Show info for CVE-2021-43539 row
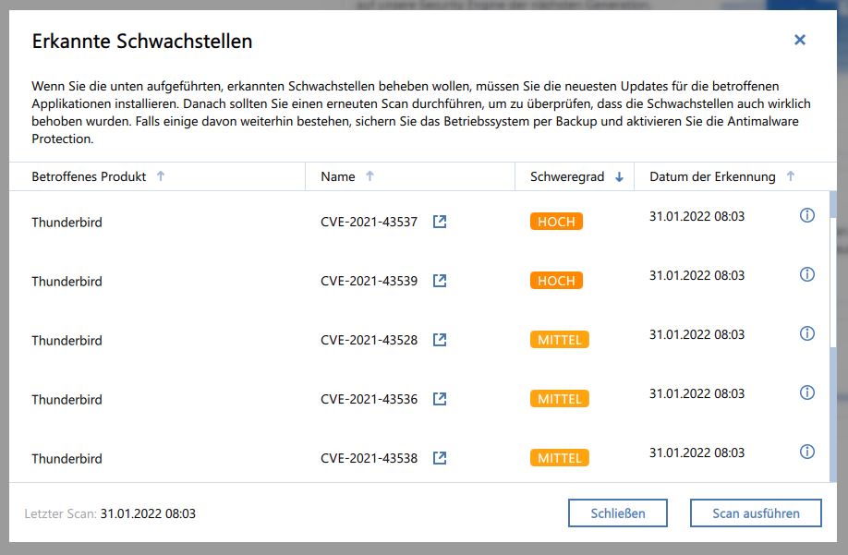 (x=806, y=274)
